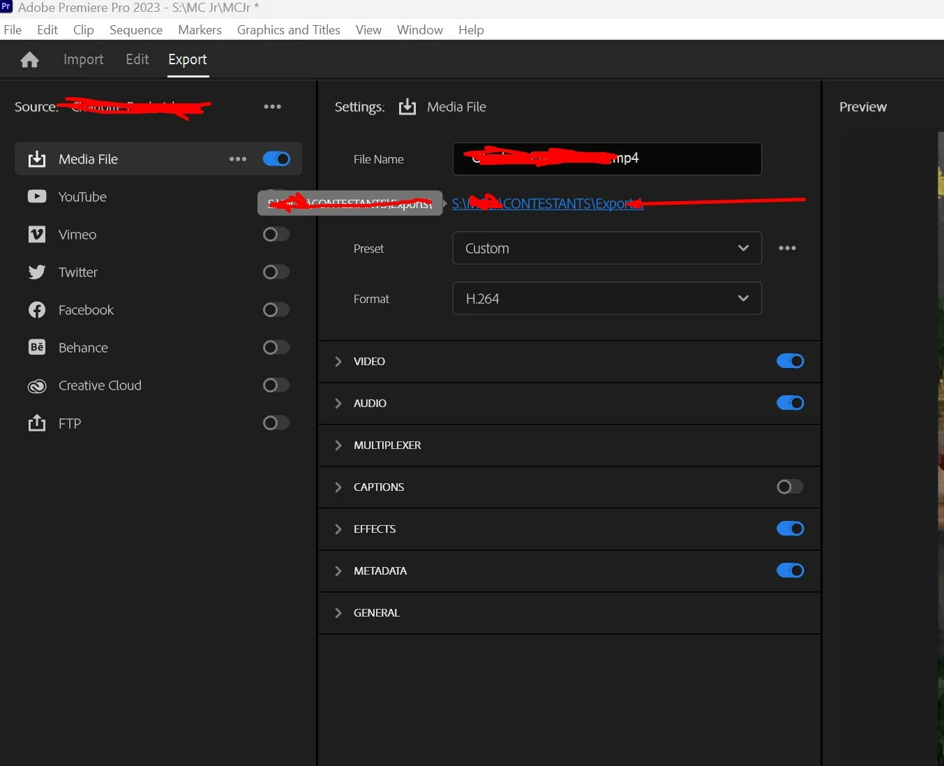944x766 pixels.
Task: Expand the MULTIPLEXER section
Action: [x=338, y=445]
